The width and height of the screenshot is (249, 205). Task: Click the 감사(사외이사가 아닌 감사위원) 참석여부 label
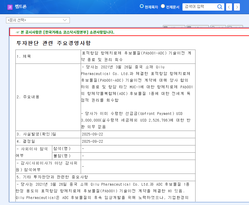(47, 167)
